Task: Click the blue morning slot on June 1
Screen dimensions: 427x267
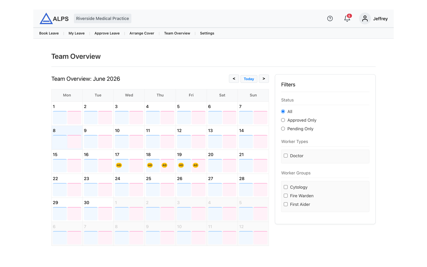Action: click(x=60, y=117)
